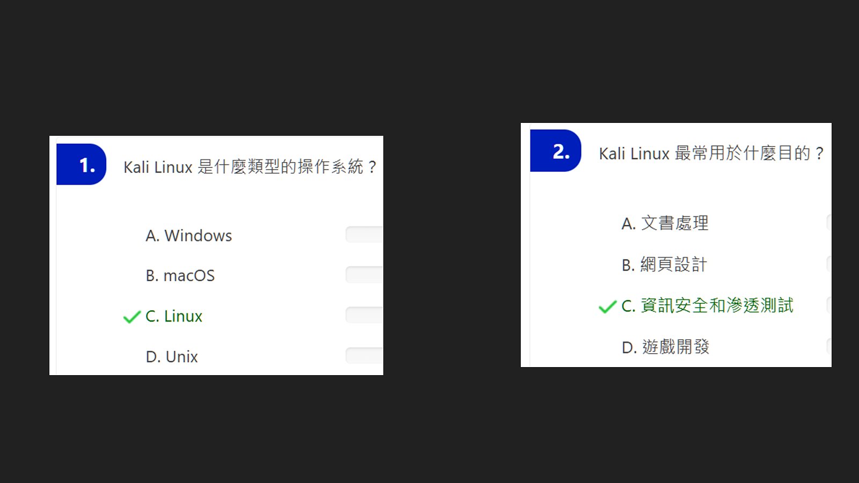Select answer A. 文書處理
The width and height of the screenshot is (859, 483).
pos(665,223)
